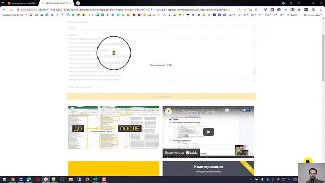The width and height of the screenshot is (325, 183).
Task: Click the 'Выбс' bookmark
Action: [x=292, y=15]
